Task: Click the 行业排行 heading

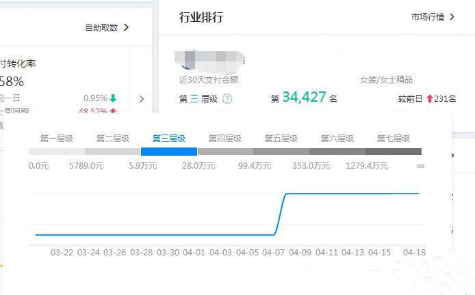Action: click(201, 17)
